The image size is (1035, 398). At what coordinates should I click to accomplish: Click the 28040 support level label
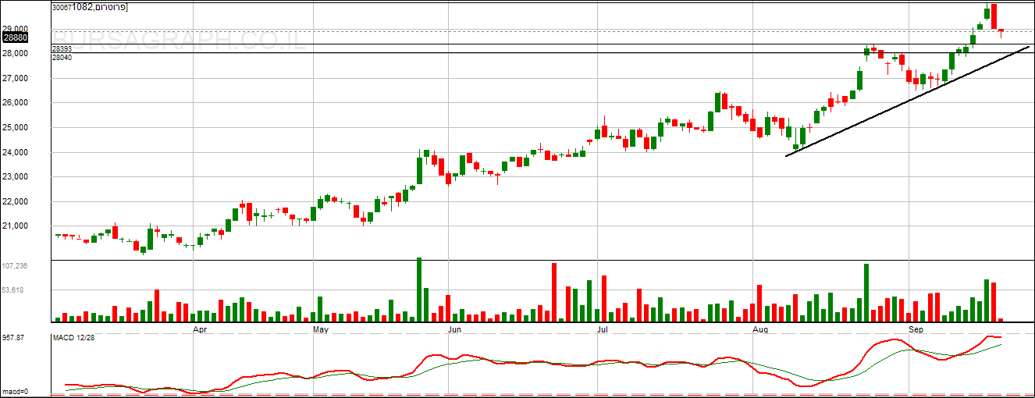point(62,58)
